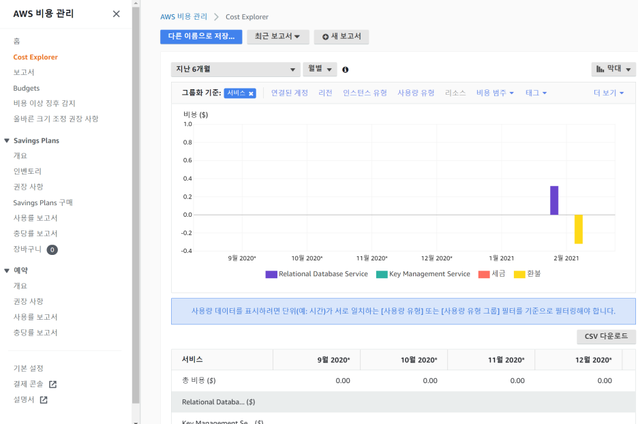
Task: Open Savings Plans 인벤토리
Action: tap(27, 171)
